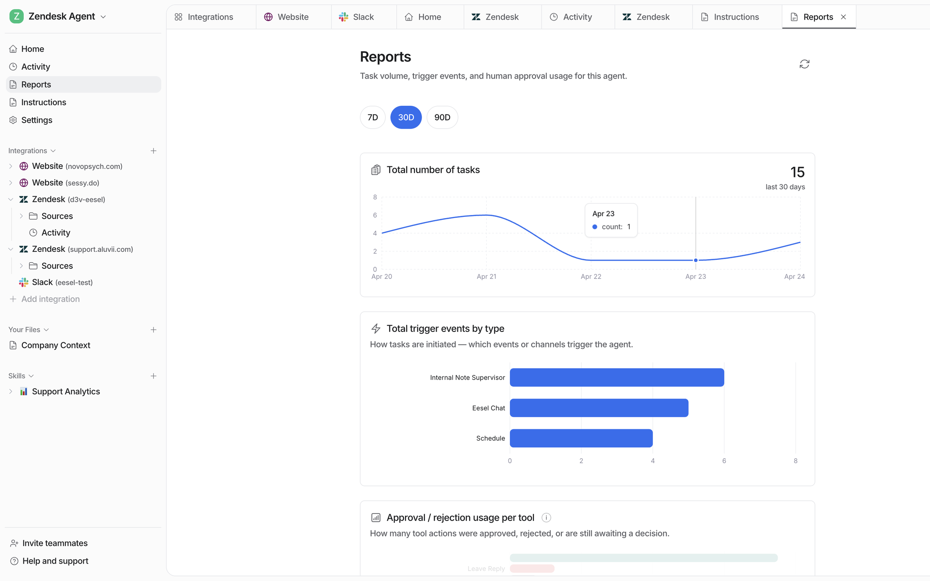Click the refresh reports icon
930x581 pixels.
click(x=804, y=64)
